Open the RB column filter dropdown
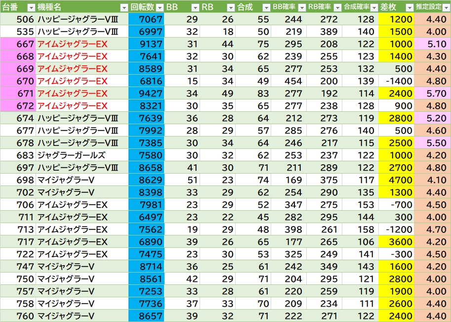 (231, 7)
